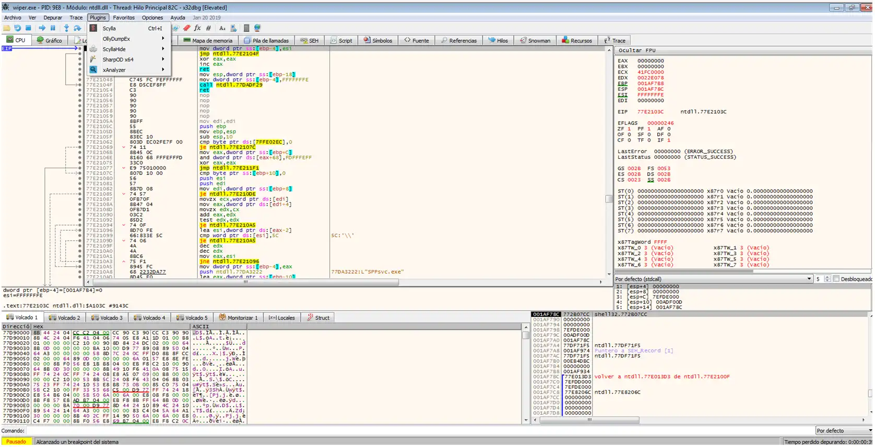875x447 pixels.
Task: Open the calling convention dropdown
Action: click(x=714, y=279)
